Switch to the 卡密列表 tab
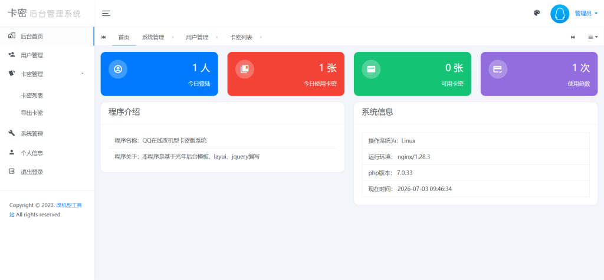 (241, 37)
